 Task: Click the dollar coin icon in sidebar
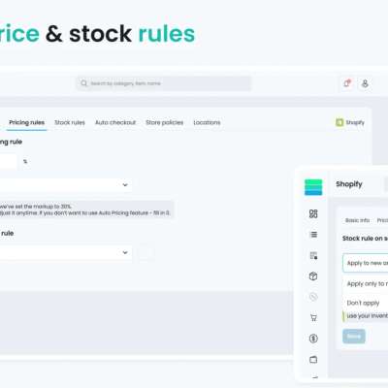313,339
